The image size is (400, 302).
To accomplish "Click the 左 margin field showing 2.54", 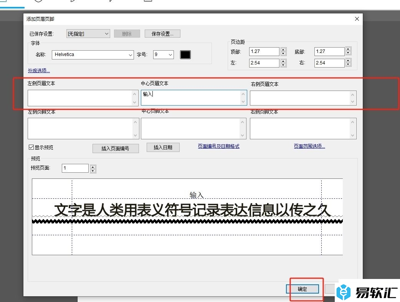I will click(x=264, y=63).
